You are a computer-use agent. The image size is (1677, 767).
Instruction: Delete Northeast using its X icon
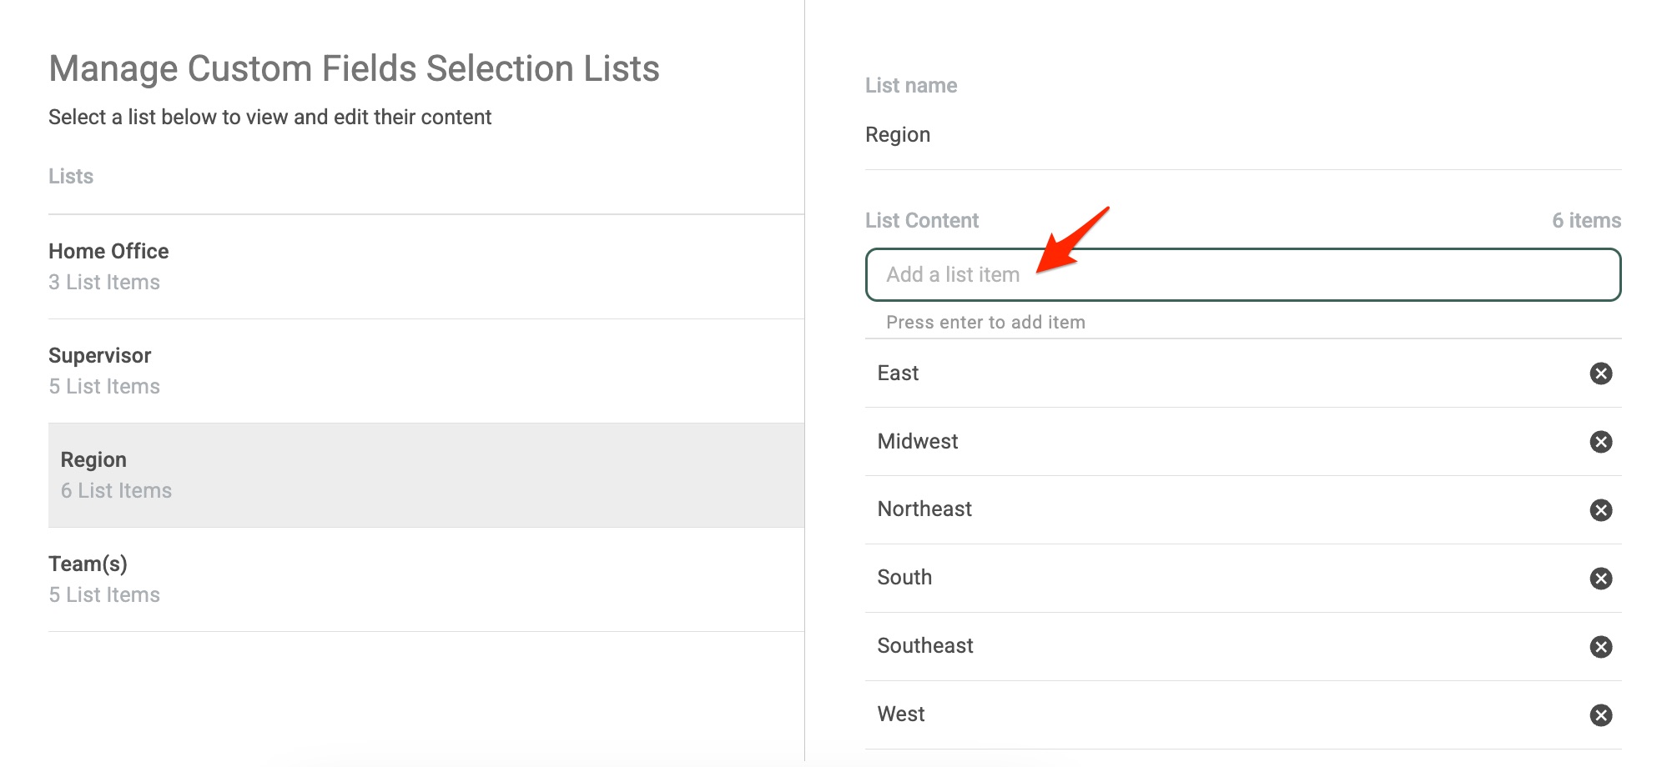point(1600,510)
